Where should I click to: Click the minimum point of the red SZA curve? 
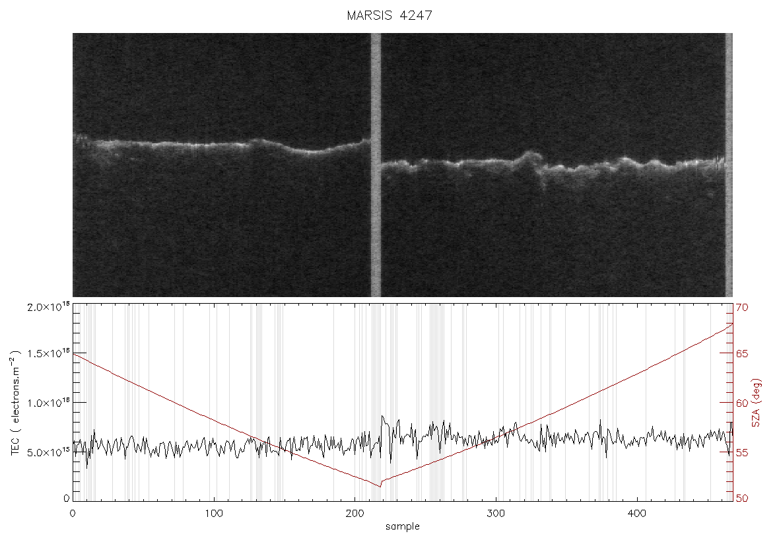tap(380, 487)
